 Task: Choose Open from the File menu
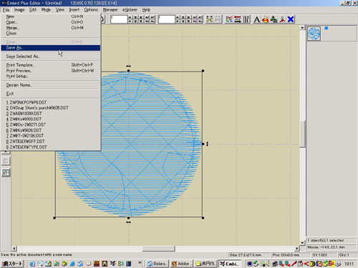pyautogui.click(x=51, y=22)
